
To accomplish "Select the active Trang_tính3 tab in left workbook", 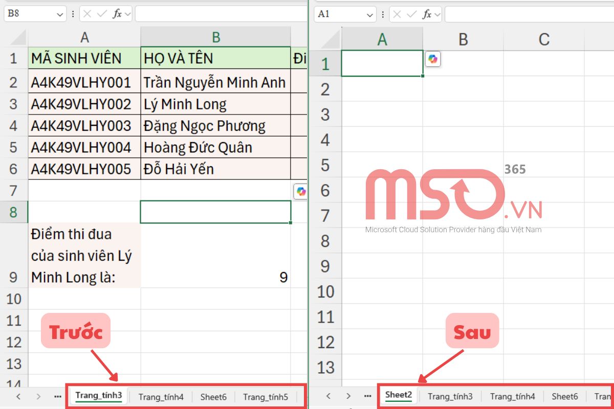I will tap(99, 395).
